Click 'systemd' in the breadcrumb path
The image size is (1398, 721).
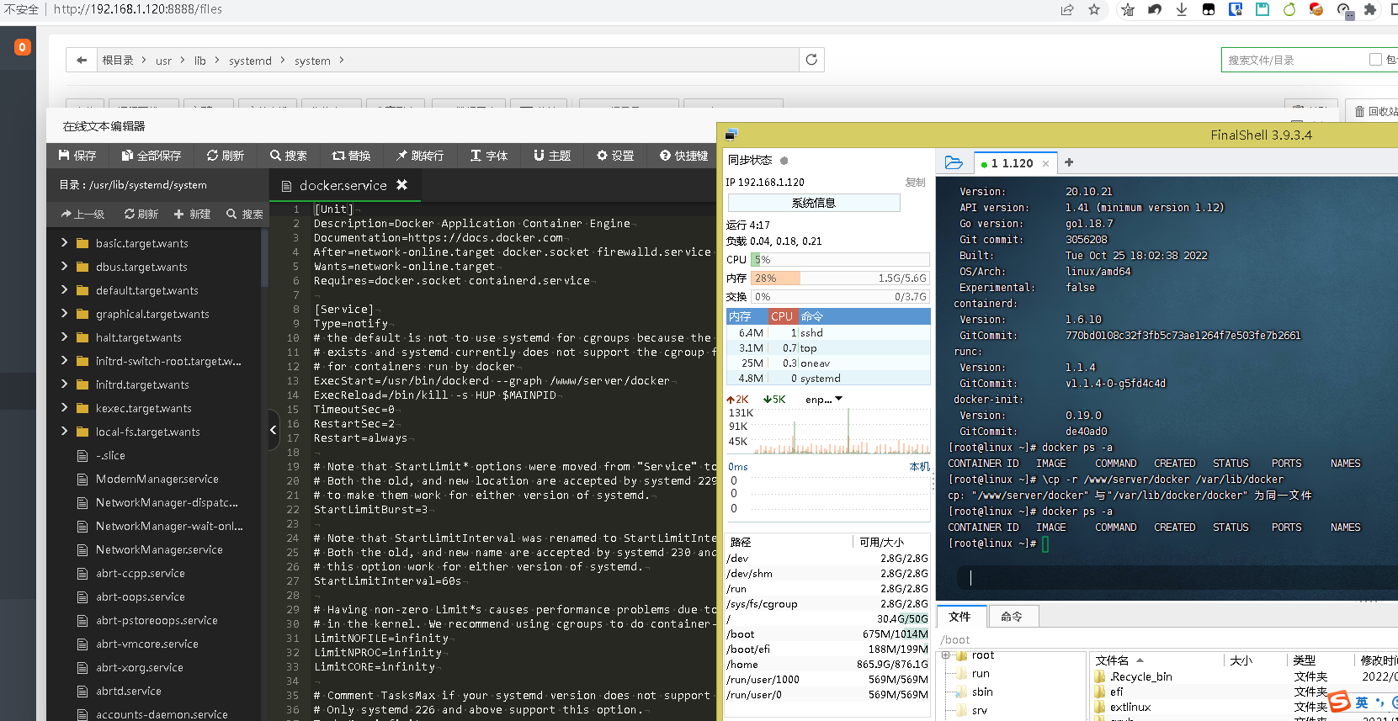point(250,61)
